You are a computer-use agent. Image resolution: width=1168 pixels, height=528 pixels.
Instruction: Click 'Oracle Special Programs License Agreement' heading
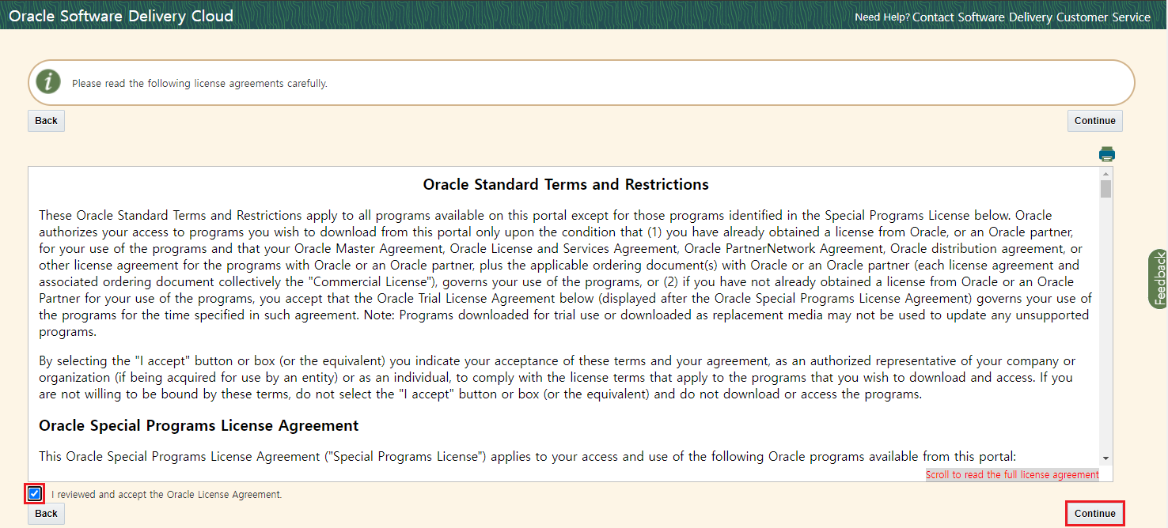coord(199,425)
